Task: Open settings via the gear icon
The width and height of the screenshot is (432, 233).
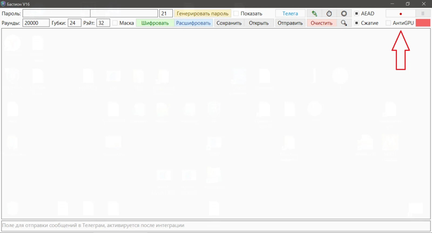Action: coord(344,14)
